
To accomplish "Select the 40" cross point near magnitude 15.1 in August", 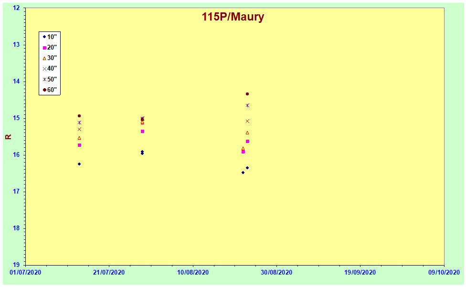I will 247,121.
